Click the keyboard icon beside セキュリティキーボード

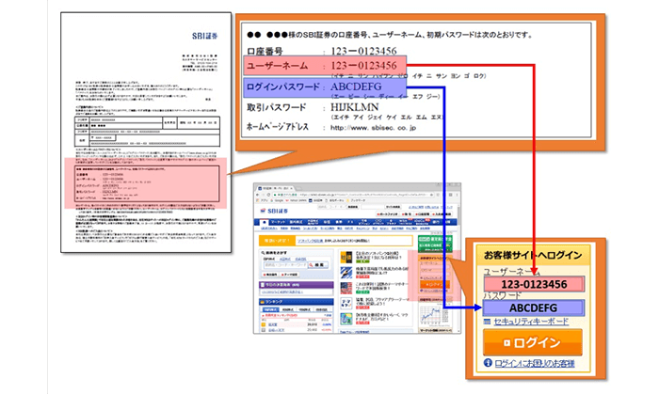tap(487, 322)
